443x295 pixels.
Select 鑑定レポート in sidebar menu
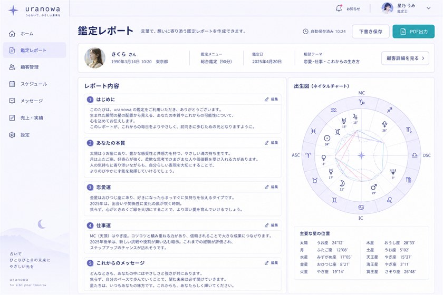[x=35, y=50]
